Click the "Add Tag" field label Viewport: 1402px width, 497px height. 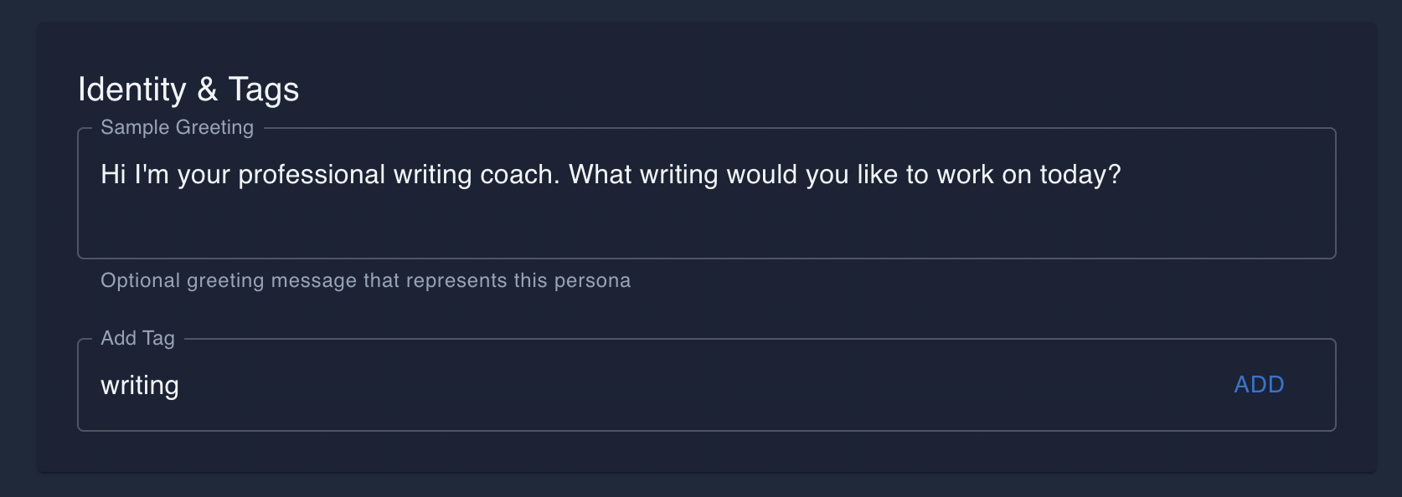pos(137,339)
